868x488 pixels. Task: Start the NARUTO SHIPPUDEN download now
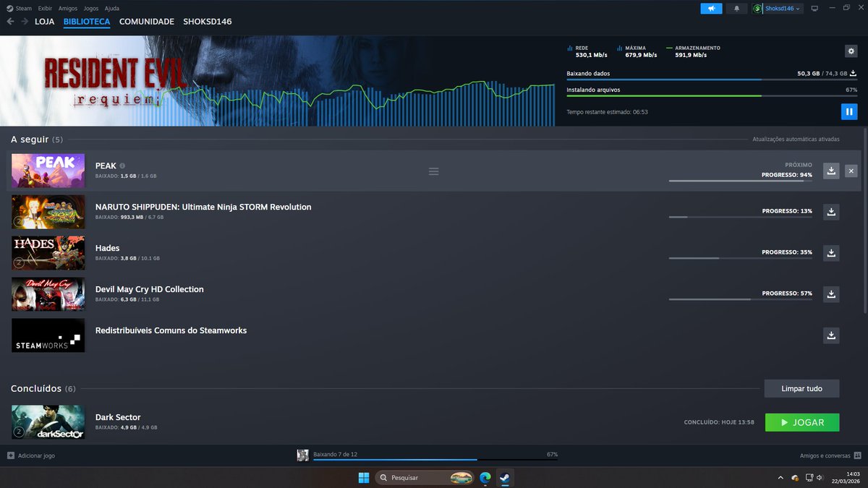[831, 212]
